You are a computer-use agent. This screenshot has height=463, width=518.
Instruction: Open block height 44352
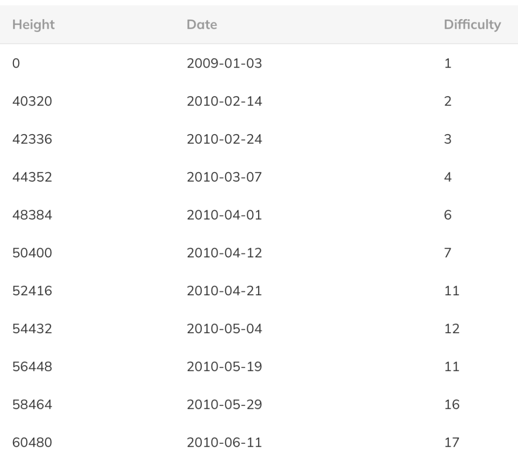pyautogui.click(x=32, y=177)
